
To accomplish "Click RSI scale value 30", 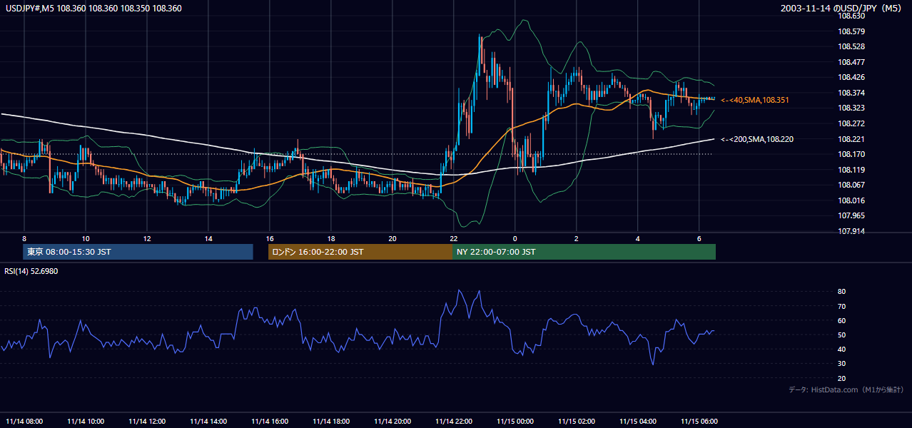I will [842, 364].
